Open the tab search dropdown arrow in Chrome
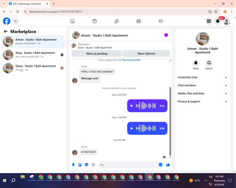The image size is (236, 188). (x=3, y=4)
